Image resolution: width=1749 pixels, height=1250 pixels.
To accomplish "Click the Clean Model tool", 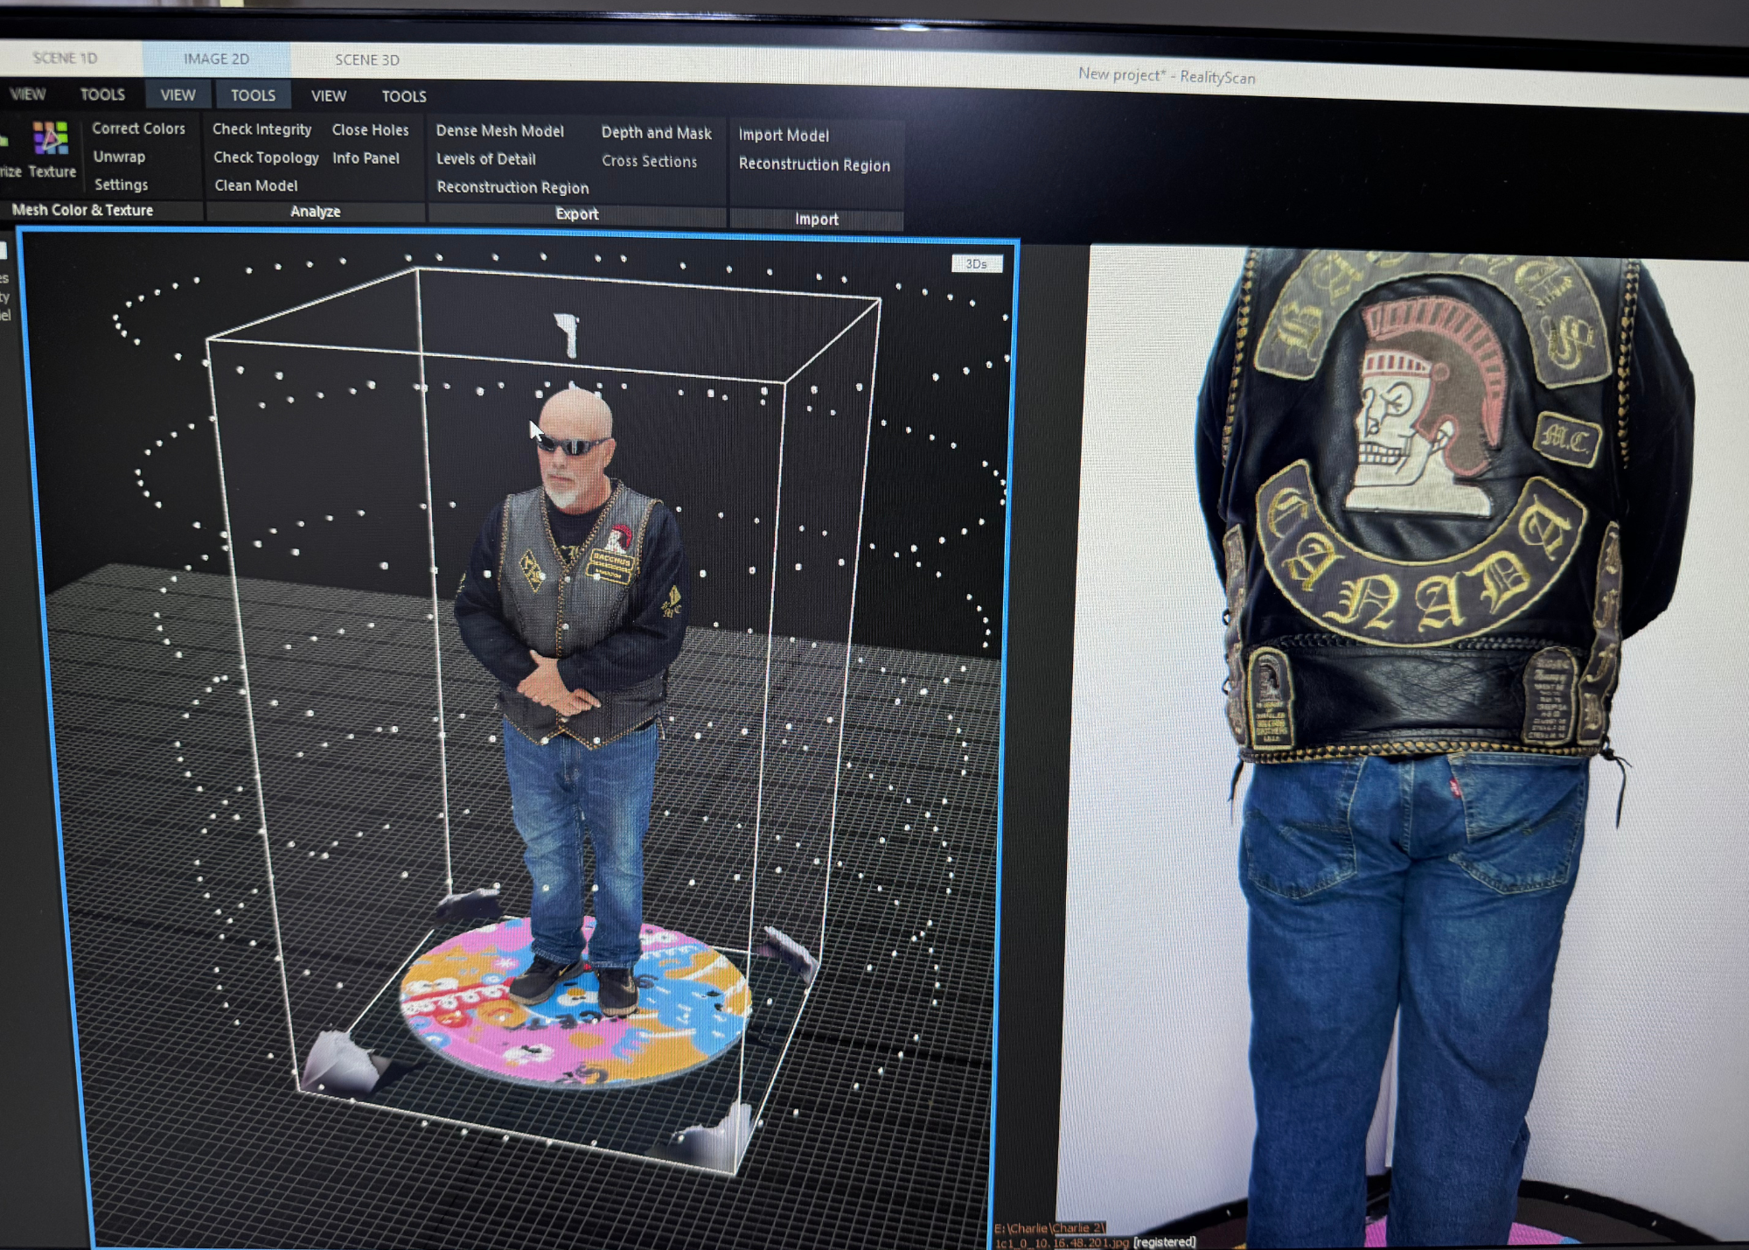I will coord(256,185).
